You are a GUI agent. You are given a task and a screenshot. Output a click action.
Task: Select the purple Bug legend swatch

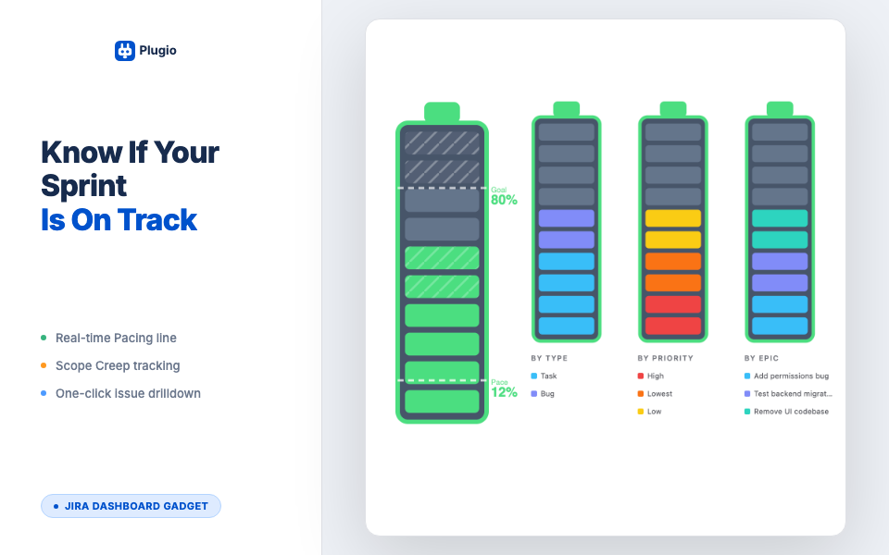[533, 394]
